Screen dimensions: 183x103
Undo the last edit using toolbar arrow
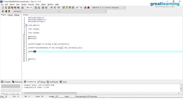coord(28,8)
